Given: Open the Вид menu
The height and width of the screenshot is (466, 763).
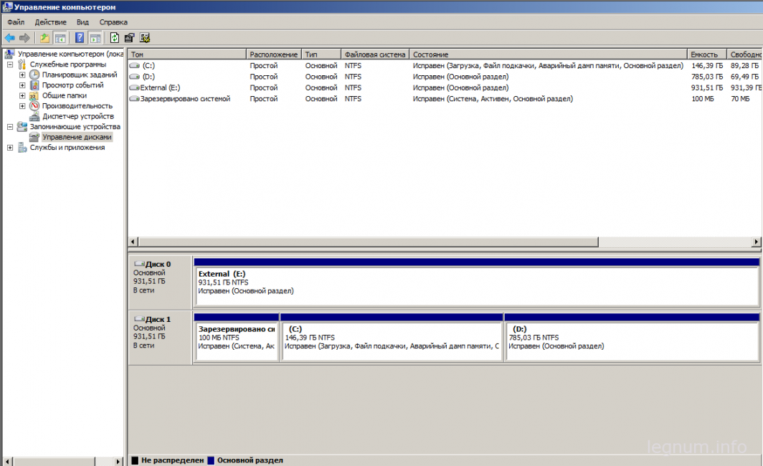Looking at the screenshot, I should click(82, 22).
